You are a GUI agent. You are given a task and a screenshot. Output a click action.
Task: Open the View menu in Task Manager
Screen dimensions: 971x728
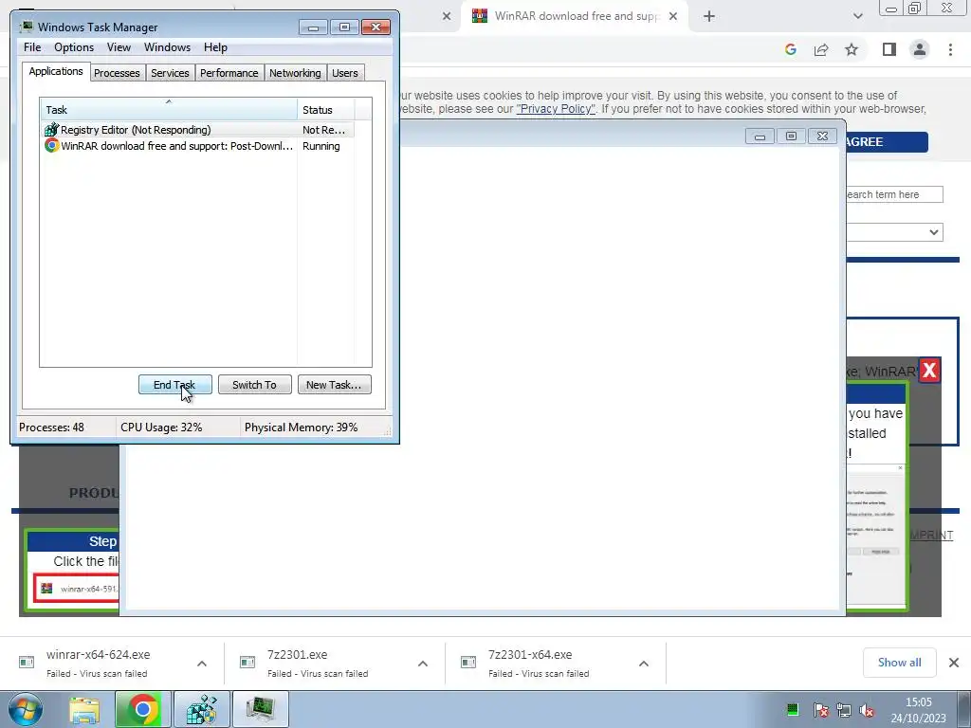[x=119, y=47]
